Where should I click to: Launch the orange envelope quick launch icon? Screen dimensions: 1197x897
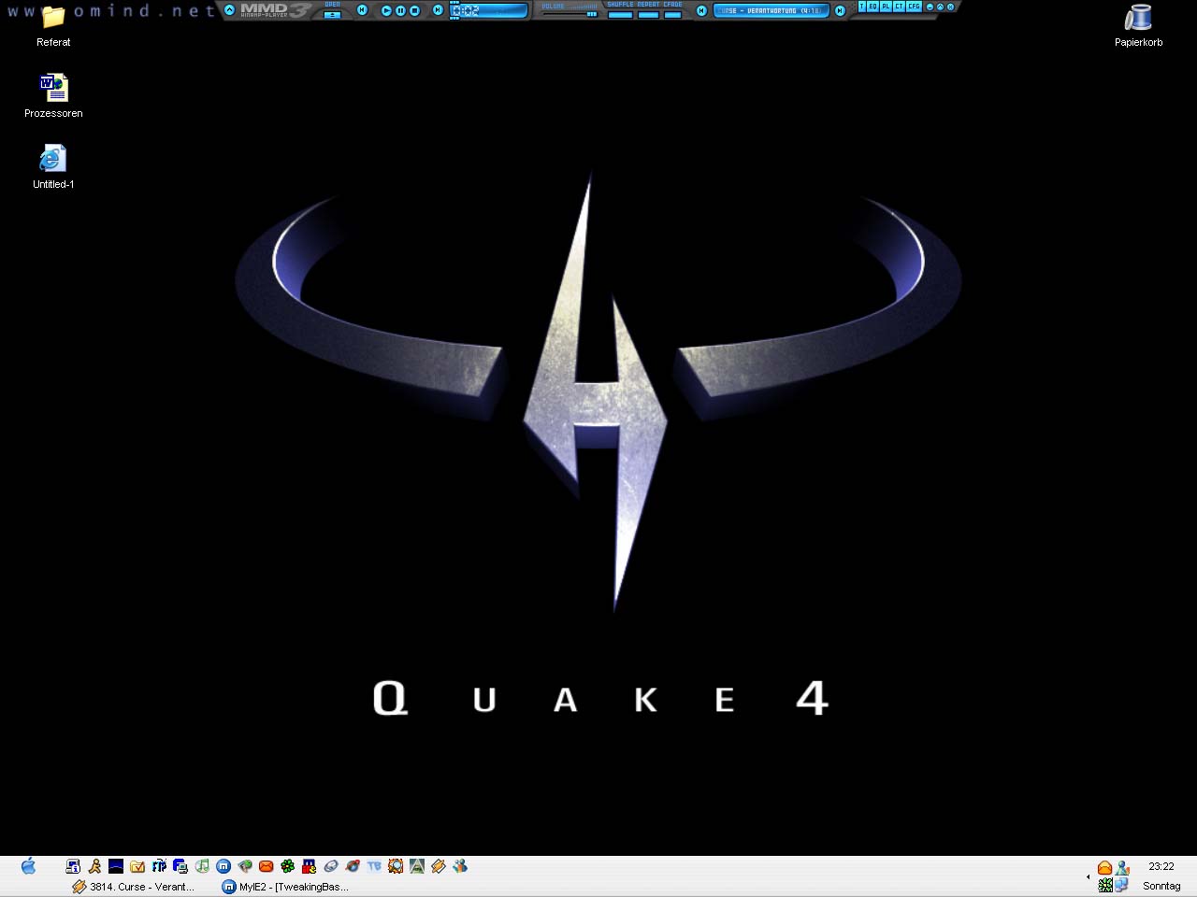tap(266, 866)
